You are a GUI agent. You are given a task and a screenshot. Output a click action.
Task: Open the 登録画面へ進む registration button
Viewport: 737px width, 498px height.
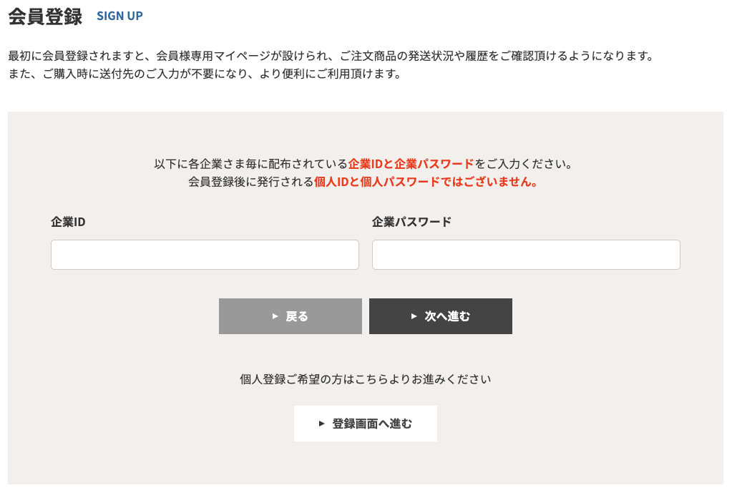pyautogui.click(x=366, y=424)
